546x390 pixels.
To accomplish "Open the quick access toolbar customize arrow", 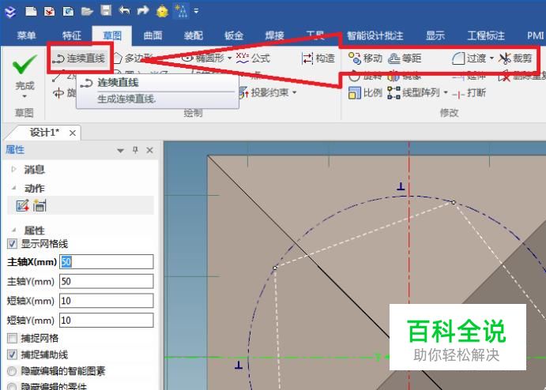I will click(197, 11).
